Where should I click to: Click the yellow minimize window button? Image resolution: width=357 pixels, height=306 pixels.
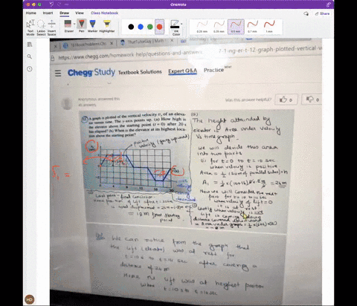(x=33, y=4)
